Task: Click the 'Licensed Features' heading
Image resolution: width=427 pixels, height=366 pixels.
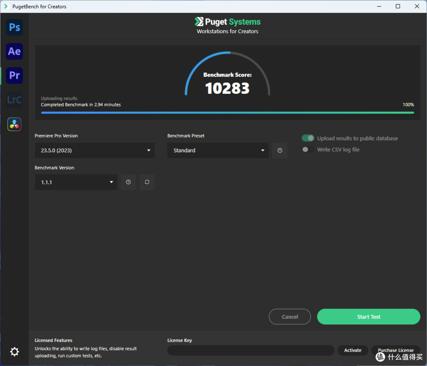Action: [x=53, y=340]
